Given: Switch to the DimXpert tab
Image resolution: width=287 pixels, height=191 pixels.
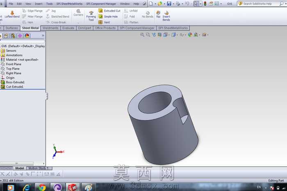Looking at the screenshot, I should click(x=84, y=28).
